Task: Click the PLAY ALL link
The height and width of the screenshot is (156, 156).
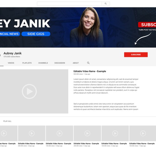Action: tap(7, 121)
